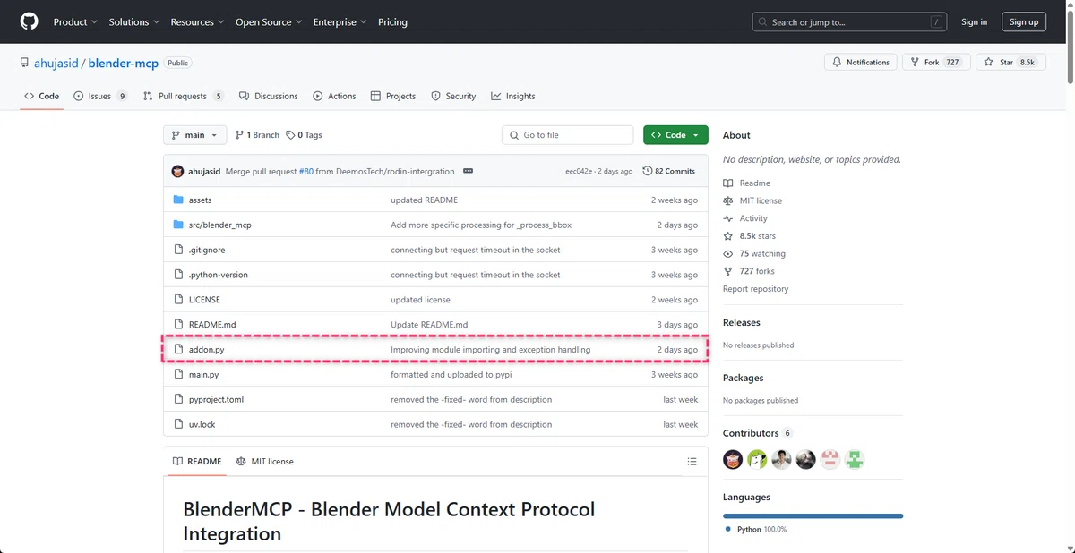Open the Actions tab
This screenshot has width=1075, height=553.
click(334, 96)
